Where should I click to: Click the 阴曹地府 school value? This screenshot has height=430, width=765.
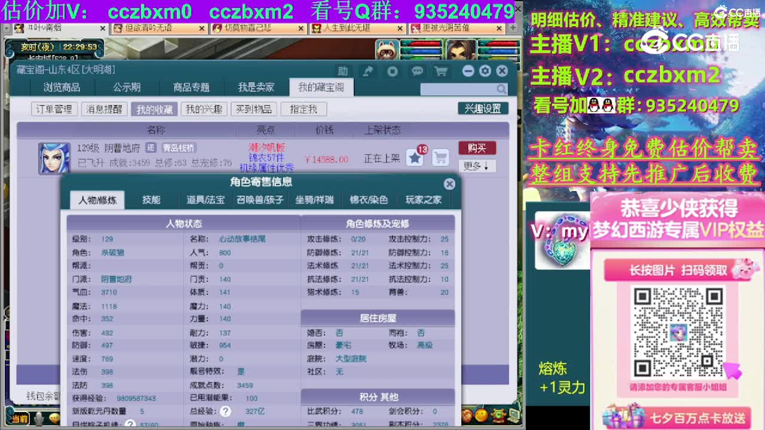click(117, 279)
